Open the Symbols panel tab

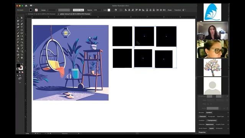pos(209,112)
